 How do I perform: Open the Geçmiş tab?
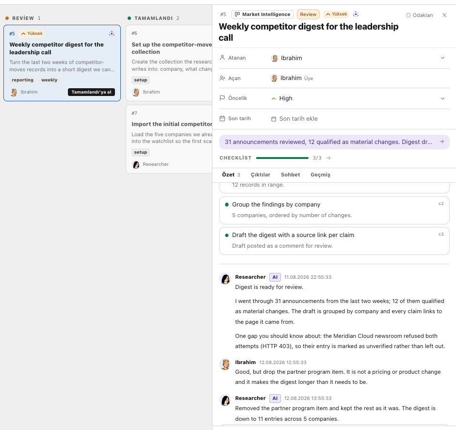(x=321, y=175)
